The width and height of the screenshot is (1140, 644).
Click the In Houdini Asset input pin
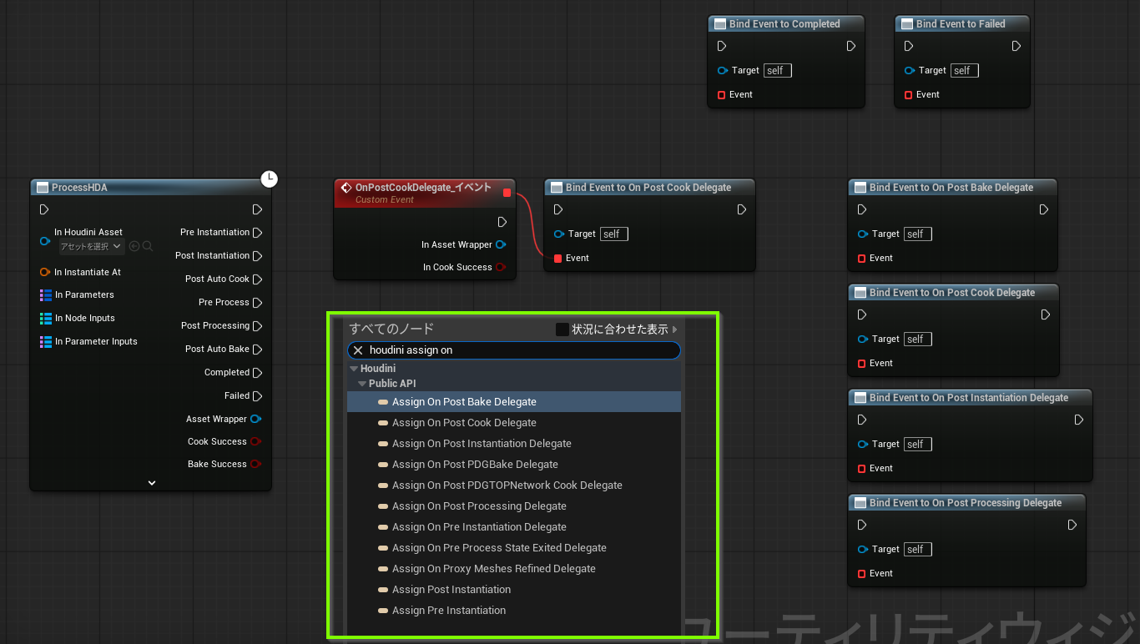click(45, 241)
